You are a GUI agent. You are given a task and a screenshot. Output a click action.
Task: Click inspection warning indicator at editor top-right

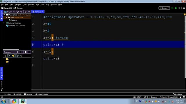pyautogui.click(x=185, y=14)
